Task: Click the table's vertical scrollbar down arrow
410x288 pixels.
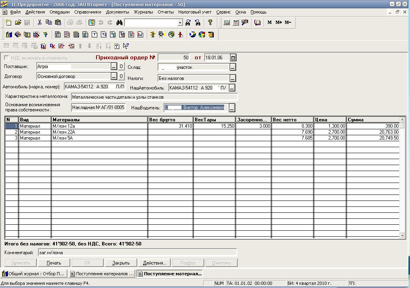Action: (x=402, y=235)
